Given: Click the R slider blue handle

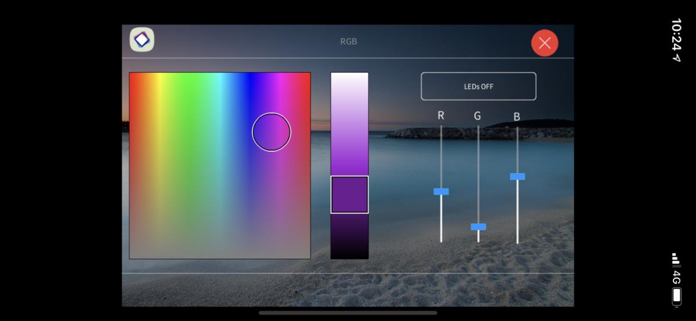Looking at the screenshot, I should pos(441,191).
